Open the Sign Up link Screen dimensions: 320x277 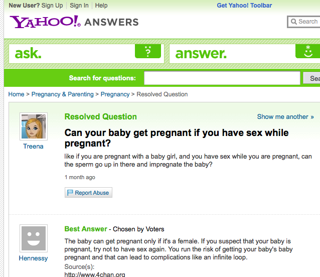click(52, 6)
